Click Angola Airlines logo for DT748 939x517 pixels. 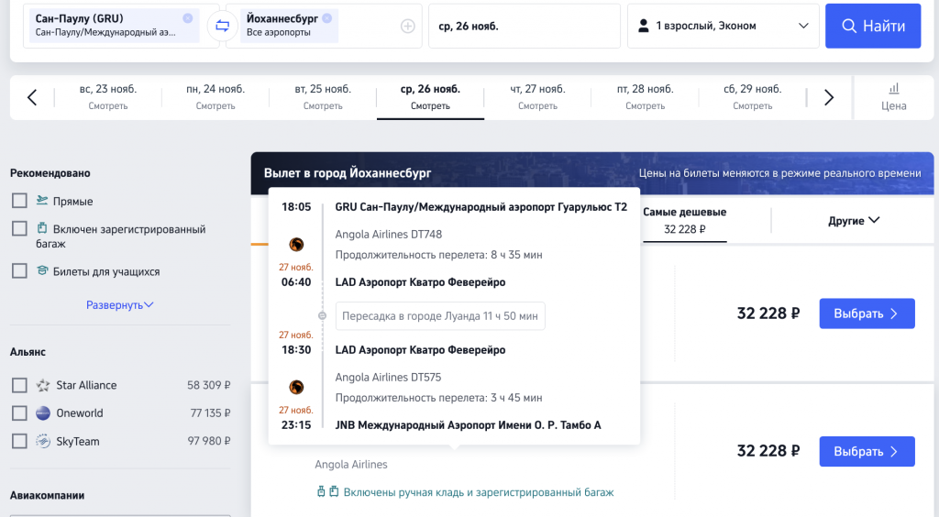(x=296, y=244)
